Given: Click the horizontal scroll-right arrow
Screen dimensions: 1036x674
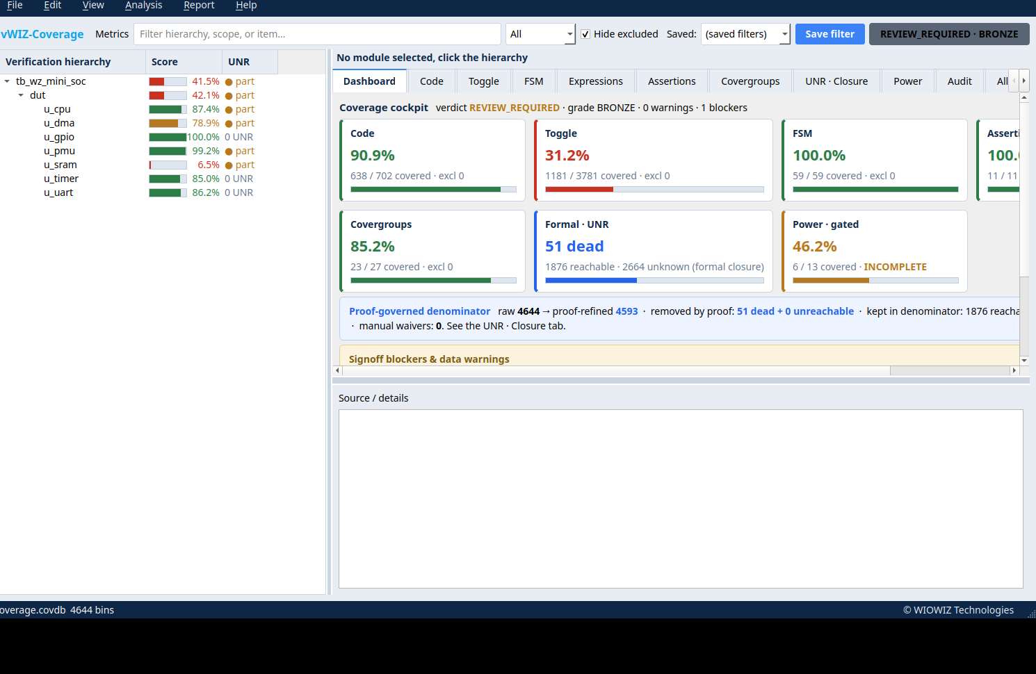Looking at the screenshot, I should tap(1014, 370).
